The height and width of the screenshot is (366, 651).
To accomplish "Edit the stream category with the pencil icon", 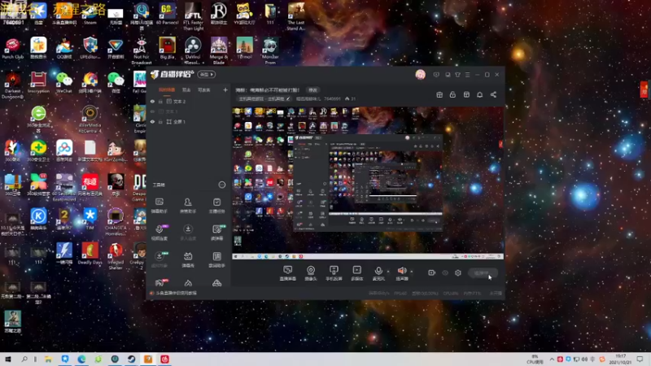I will pyautogui.click(x=288, y=98).
